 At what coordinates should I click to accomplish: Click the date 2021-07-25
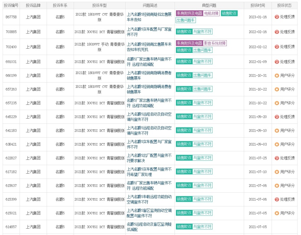258,158
